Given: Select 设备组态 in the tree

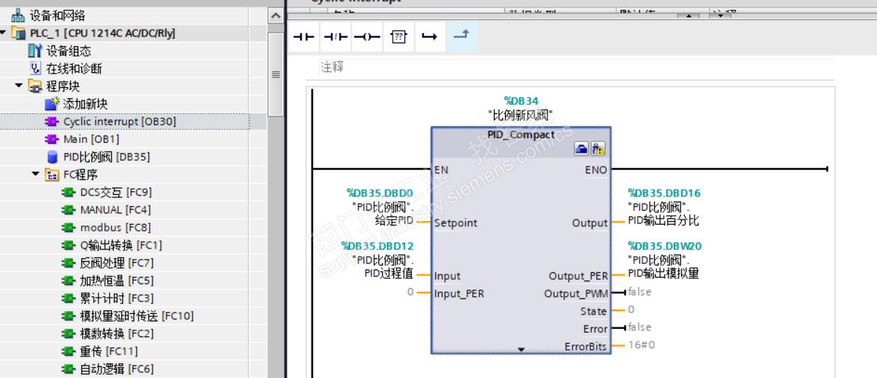Looking at the screenshot, I should (x=69, y=51).
